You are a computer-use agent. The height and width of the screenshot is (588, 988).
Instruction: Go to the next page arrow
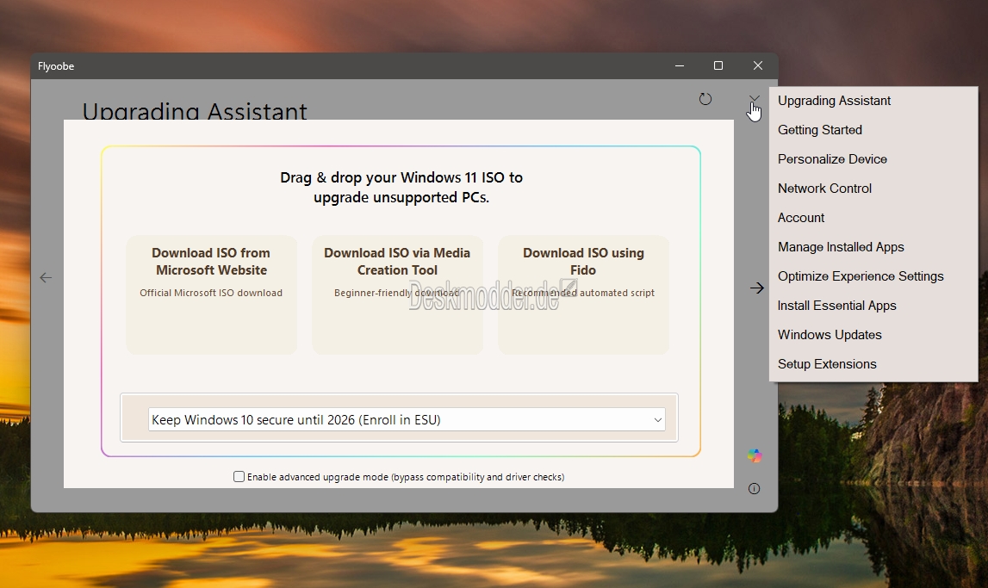point(757,288)
